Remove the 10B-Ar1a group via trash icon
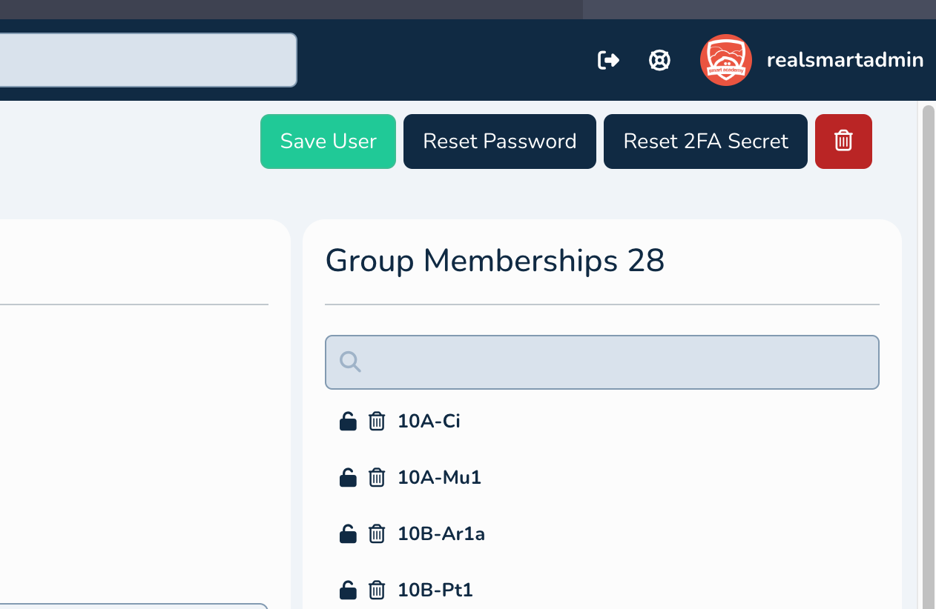 (377, 533)
